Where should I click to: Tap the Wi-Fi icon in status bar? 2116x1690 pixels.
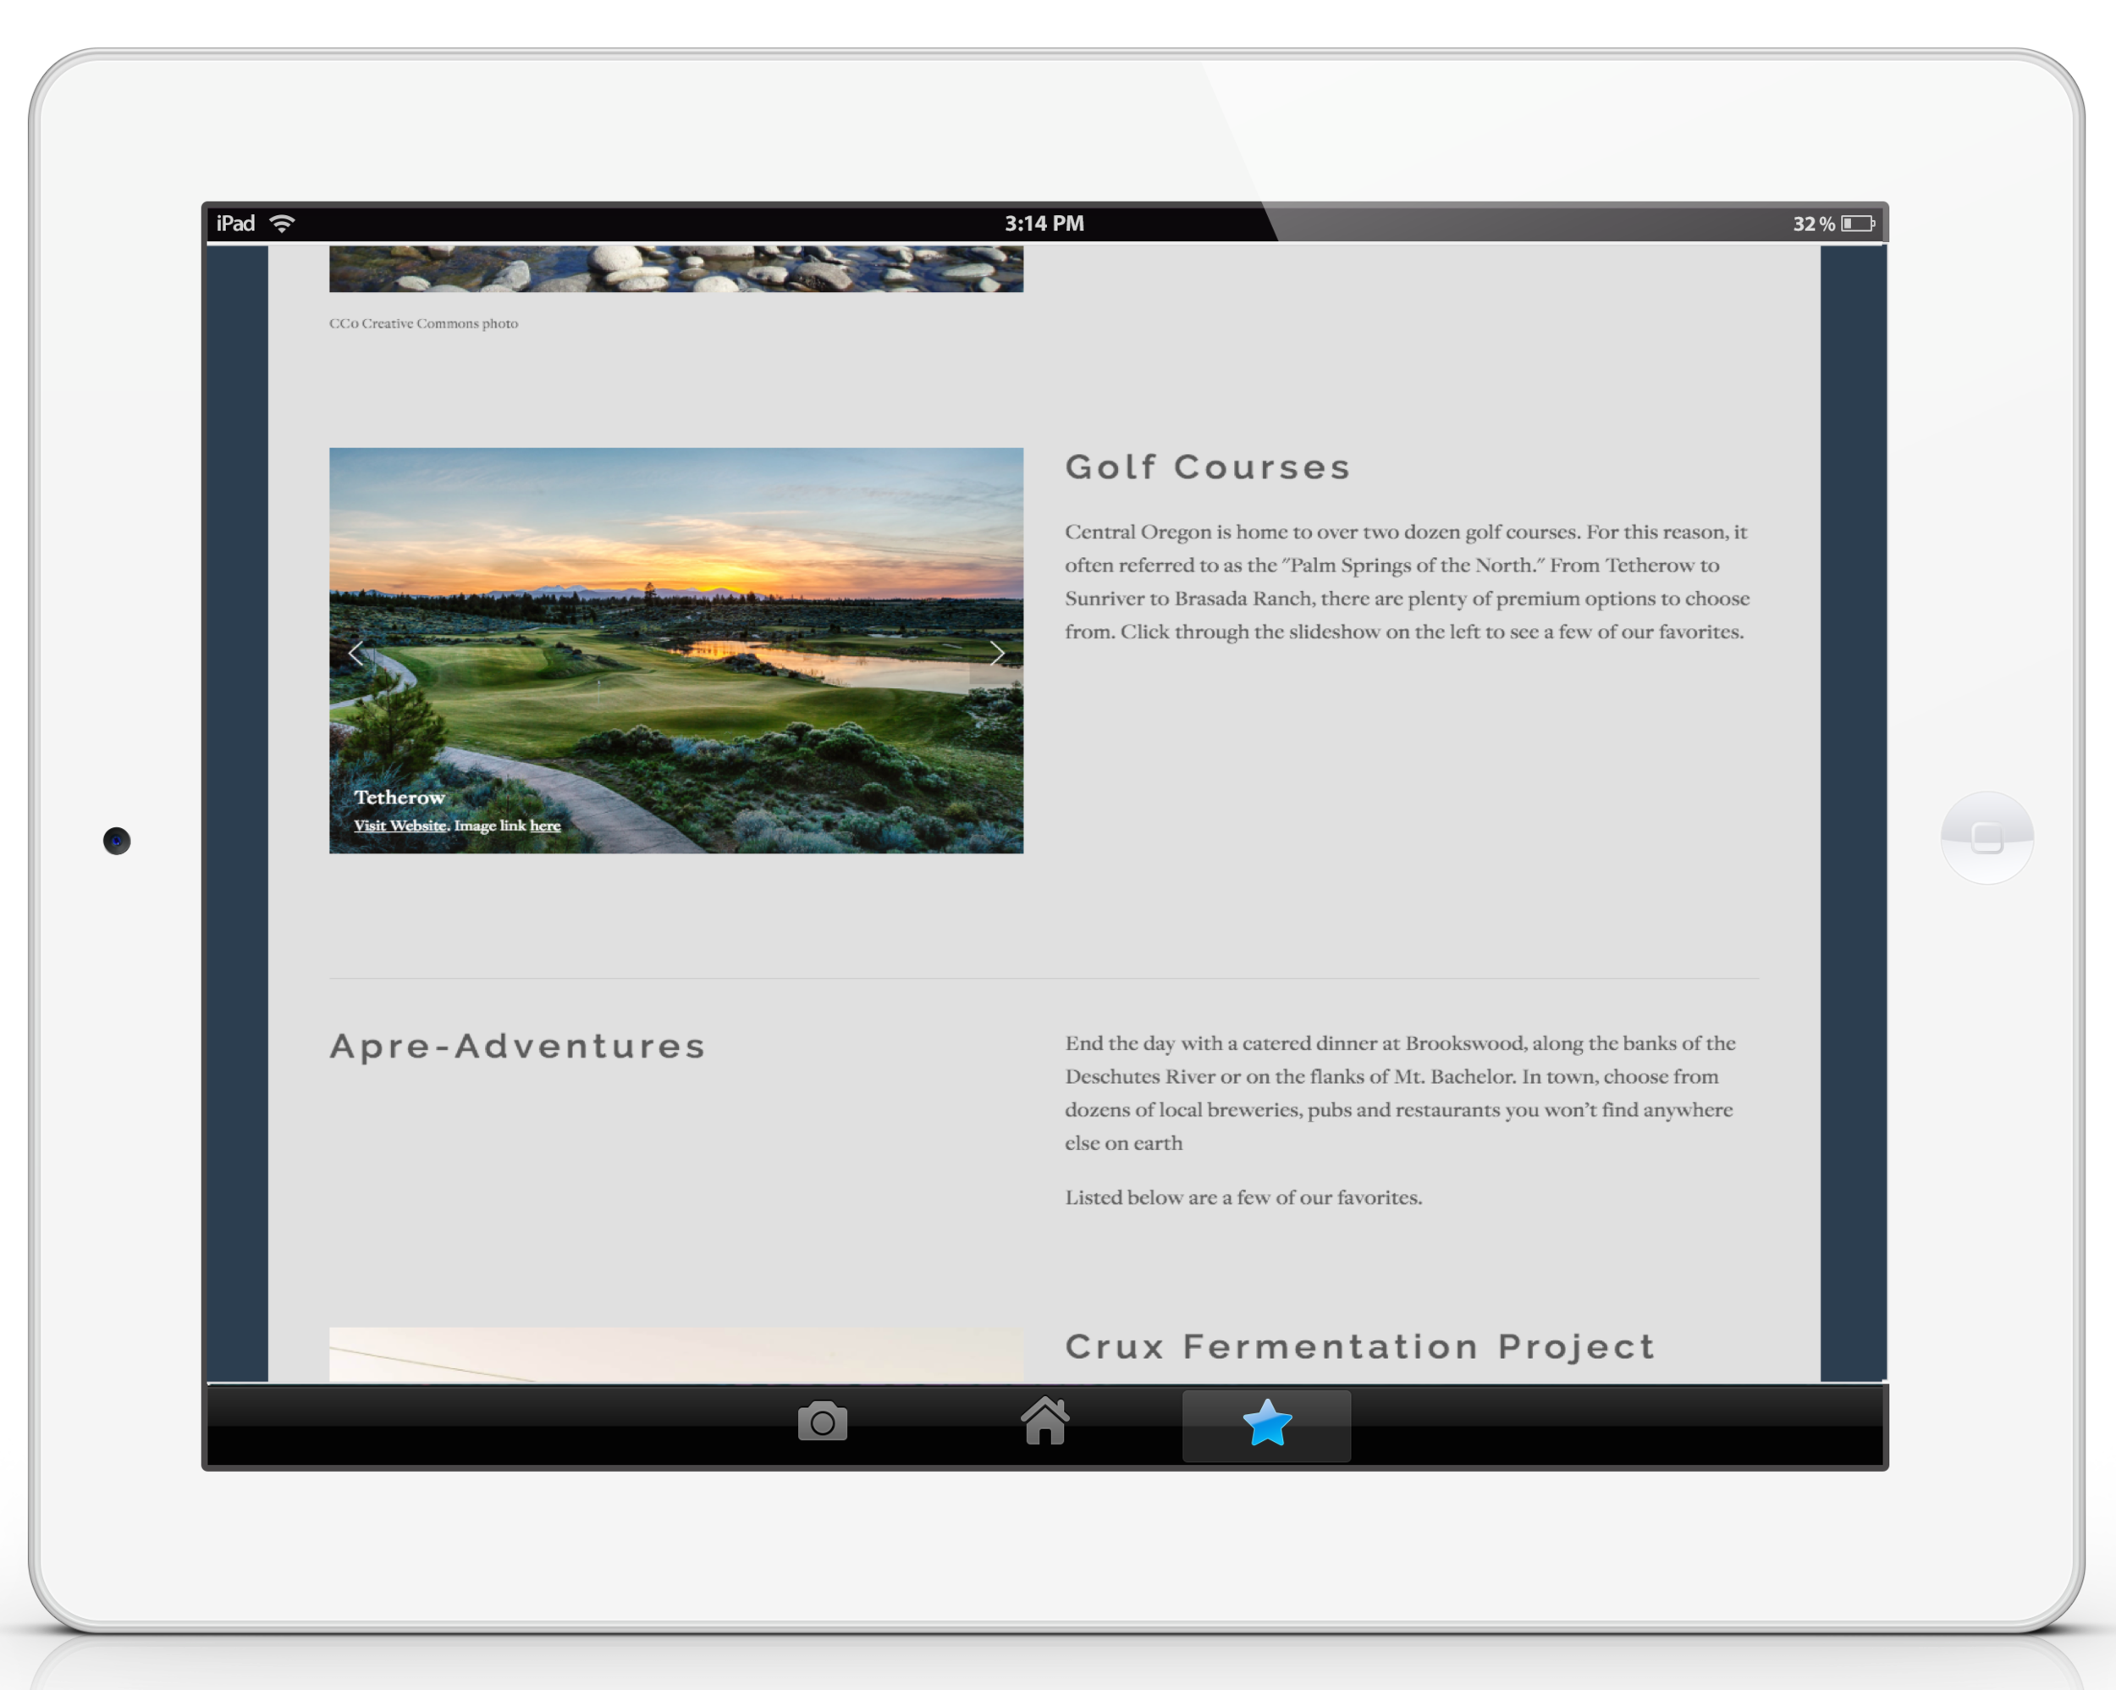coord(283,224)
